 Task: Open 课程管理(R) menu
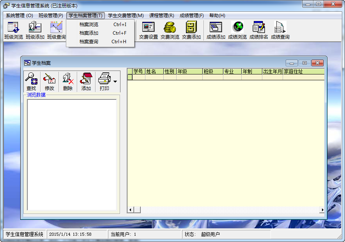[x=162, y=16]
